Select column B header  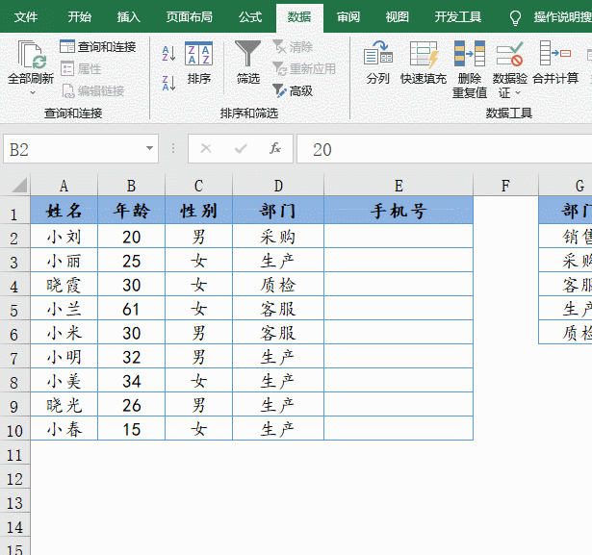pos(131,186)
